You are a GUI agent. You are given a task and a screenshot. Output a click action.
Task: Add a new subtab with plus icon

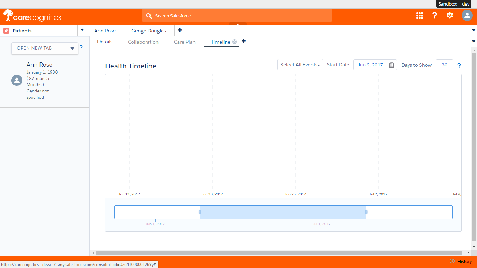click(x=244, y=41)
